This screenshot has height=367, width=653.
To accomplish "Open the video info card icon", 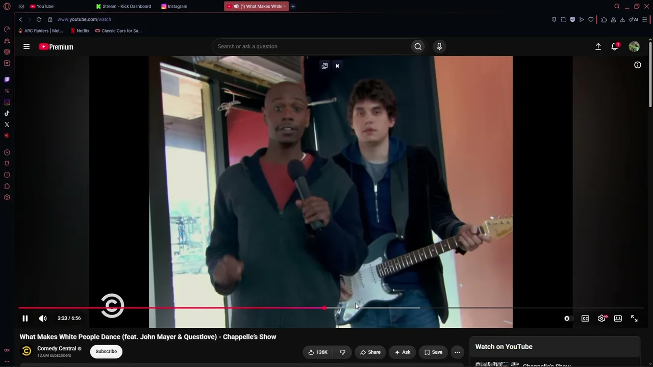I will pos(638,65).
